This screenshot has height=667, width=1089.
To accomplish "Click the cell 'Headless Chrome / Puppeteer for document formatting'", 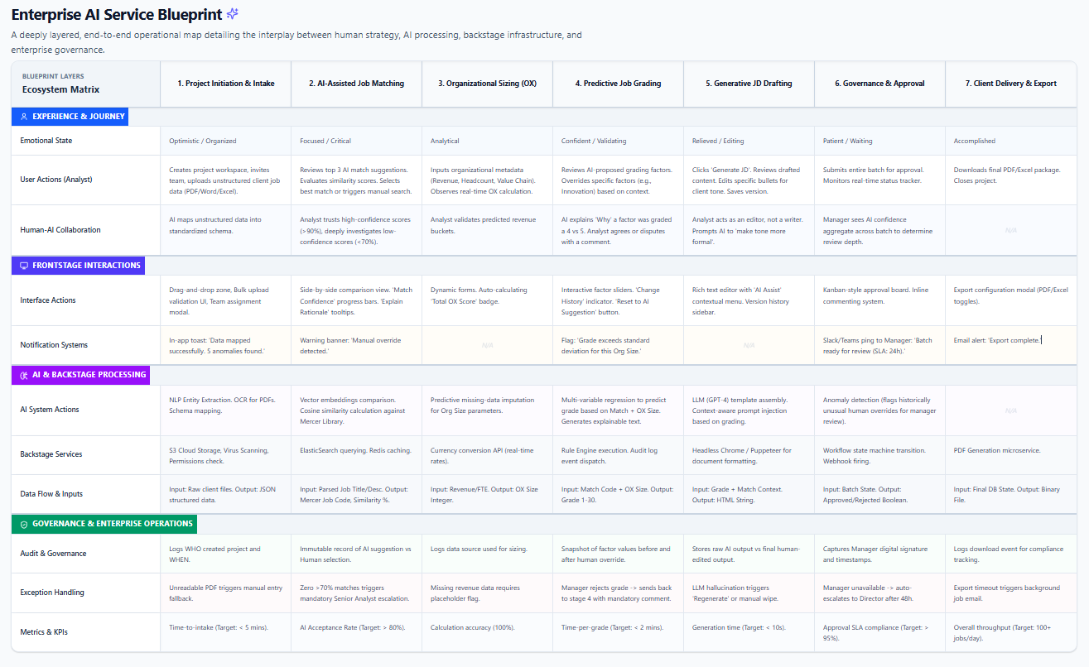I will [749, 454].
